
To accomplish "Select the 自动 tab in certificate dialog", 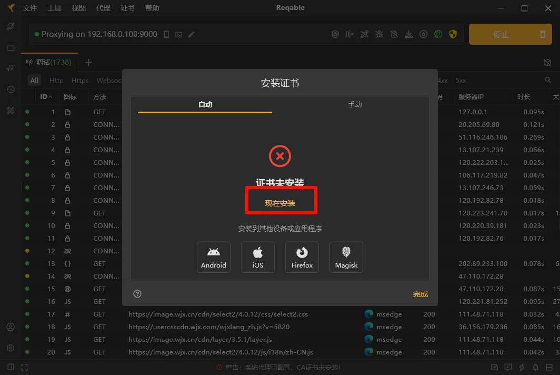I will [x=205, y=104].
